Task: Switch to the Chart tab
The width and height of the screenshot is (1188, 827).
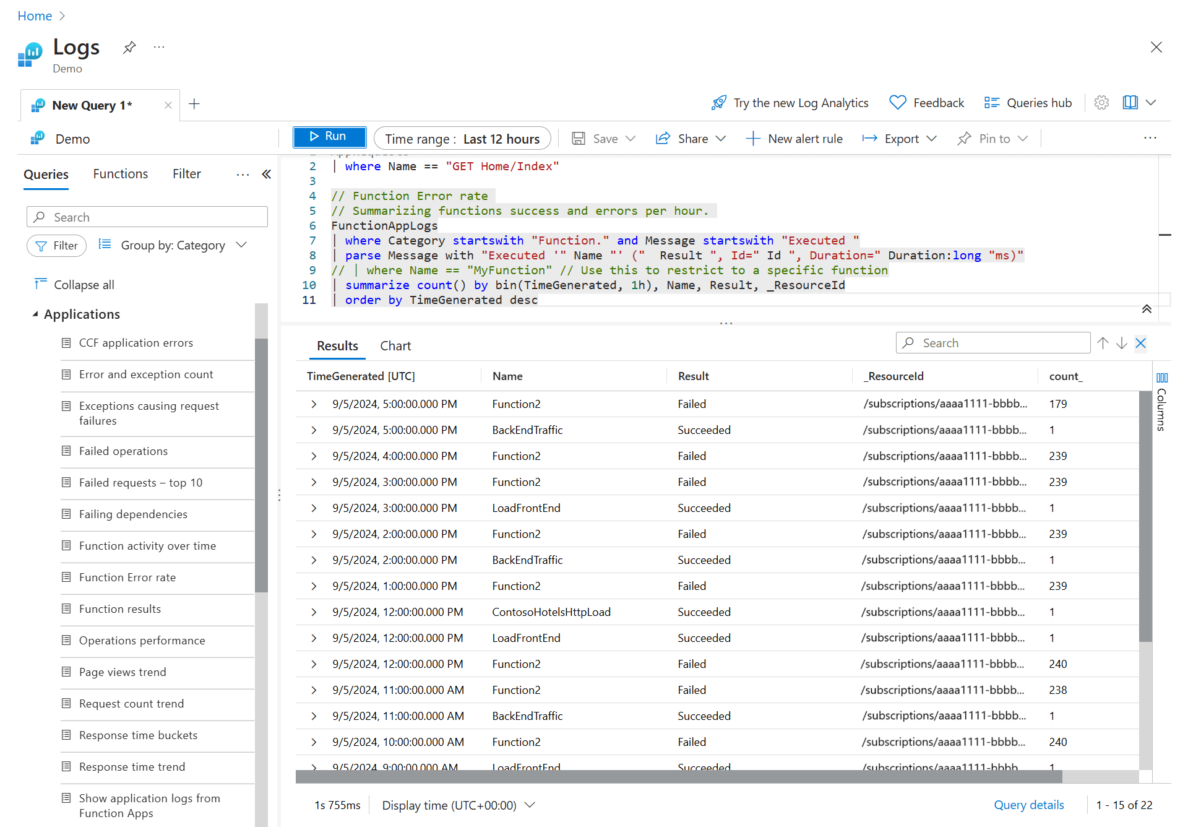Action: (x=395, y=345)
